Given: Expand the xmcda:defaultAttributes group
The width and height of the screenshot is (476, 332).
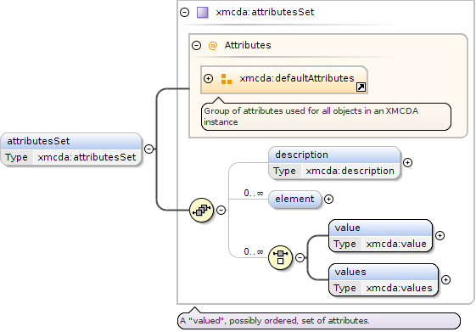Looking at the screenshot, I should (208, 79).
